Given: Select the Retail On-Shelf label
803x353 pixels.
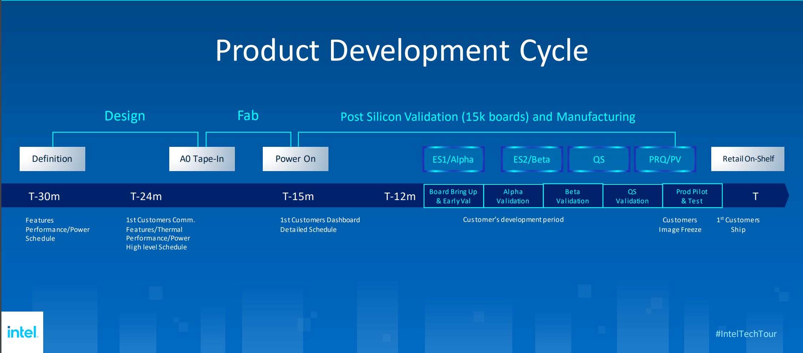Looking at the screenshot, I should pos(747,159).
